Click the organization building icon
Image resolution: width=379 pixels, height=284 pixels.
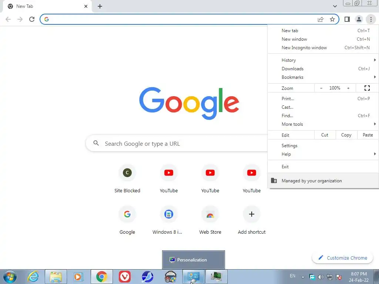point(274,180)
